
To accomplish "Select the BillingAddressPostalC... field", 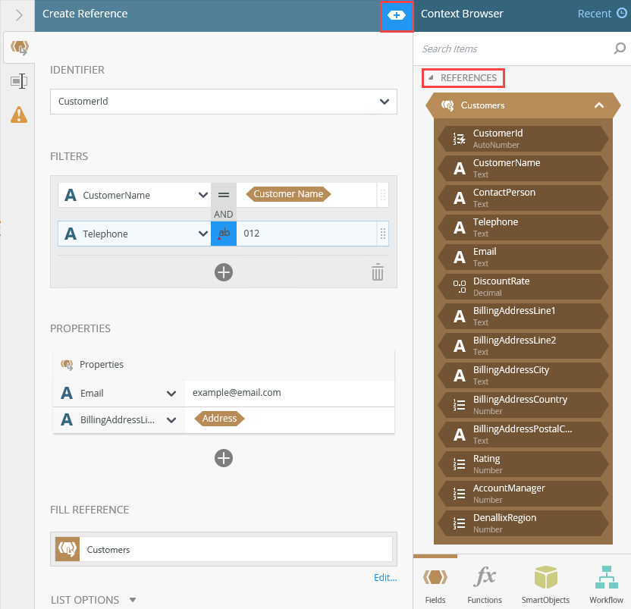I will (523, 435).
